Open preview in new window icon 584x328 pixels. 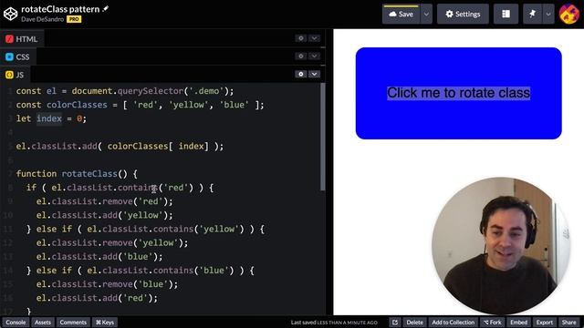click(x=395, y=322)
